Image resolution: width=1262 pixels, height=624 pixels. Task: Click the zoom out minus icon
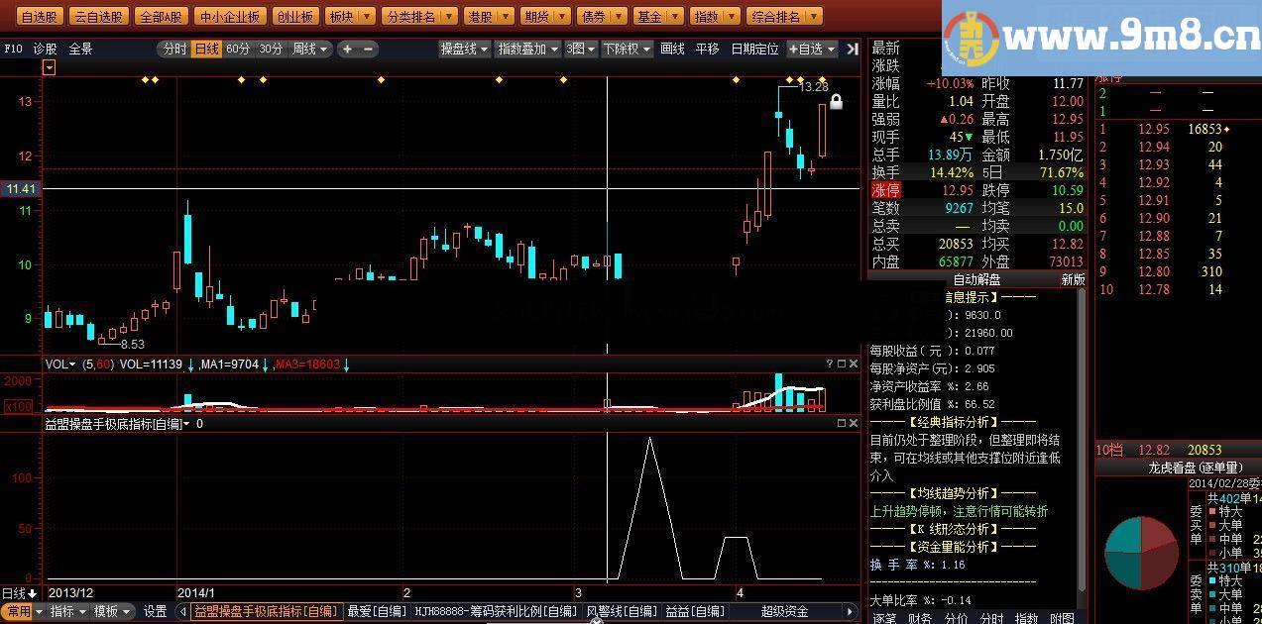tap(369, 49)
